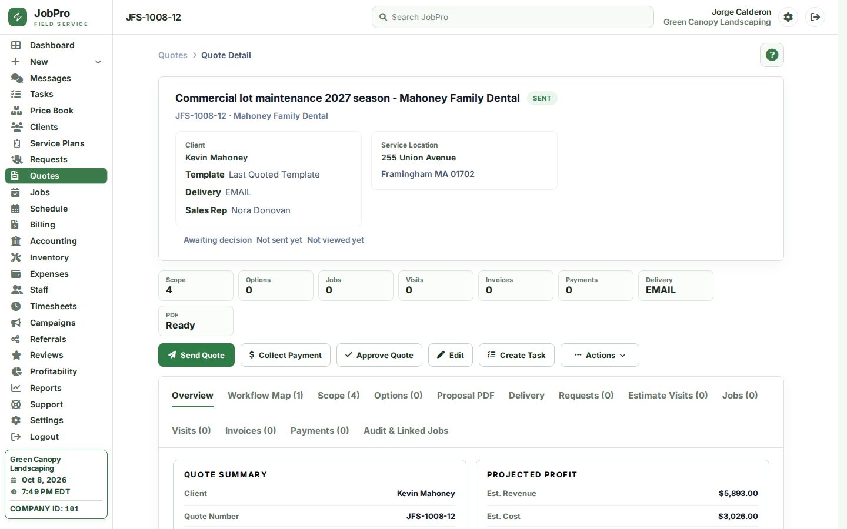Click the Tasks checklist icon in sidebar
847x529 pixels.
[x=16, y=94]
